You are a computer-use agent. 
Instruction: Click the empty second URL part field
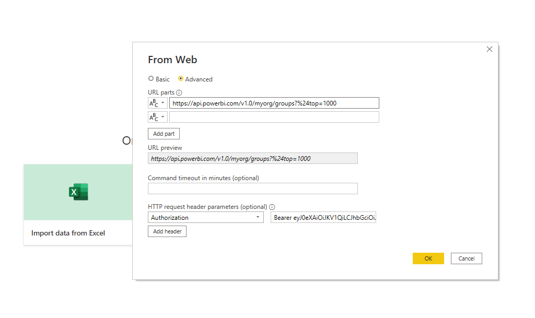coord(274,117)
